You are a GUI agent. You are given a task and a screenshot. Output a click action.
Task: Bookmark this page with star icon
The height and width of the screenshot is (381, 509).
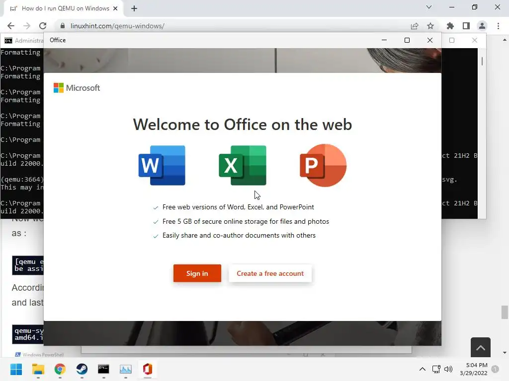click(430, 26)
